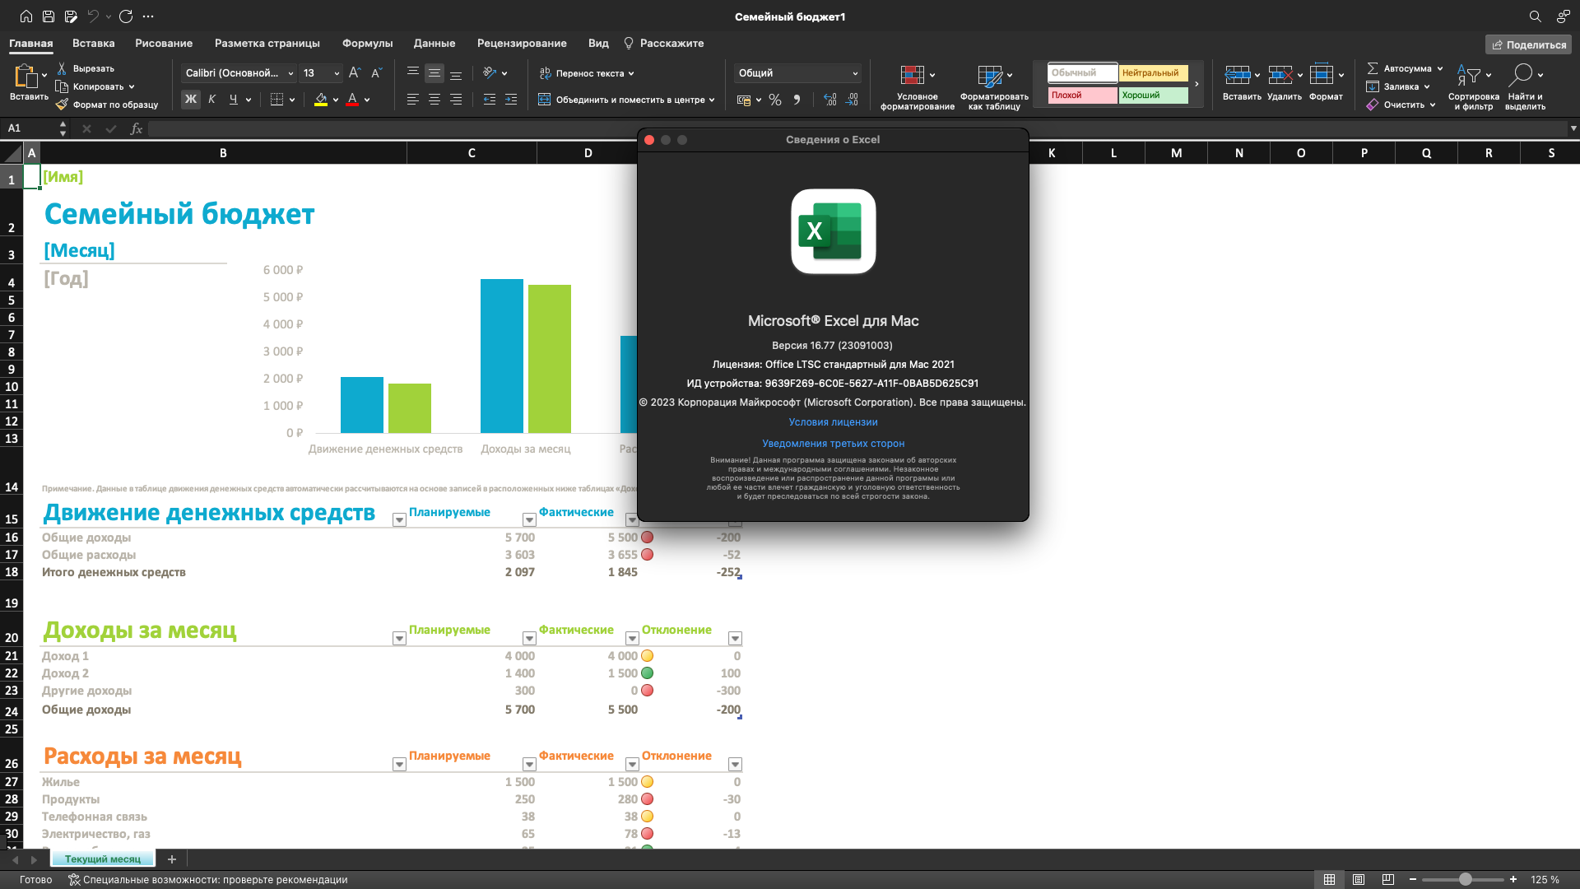Screen dimensions: 1580x889
Task: Open the Условия лицензии link
Action: click(833, 422)
